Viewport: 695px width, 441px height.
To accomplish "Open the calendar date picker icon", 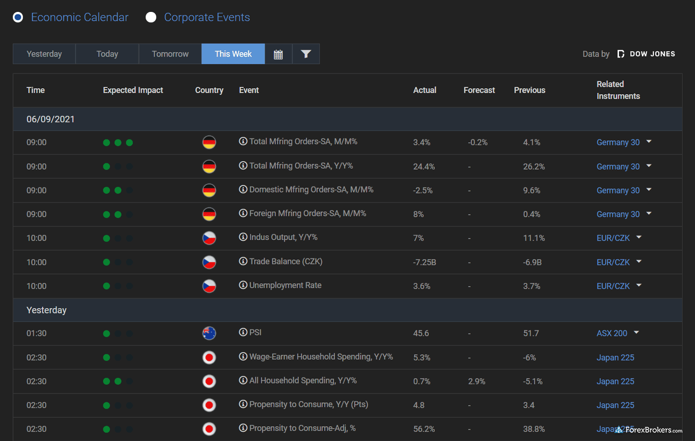I will pos(278,54).
